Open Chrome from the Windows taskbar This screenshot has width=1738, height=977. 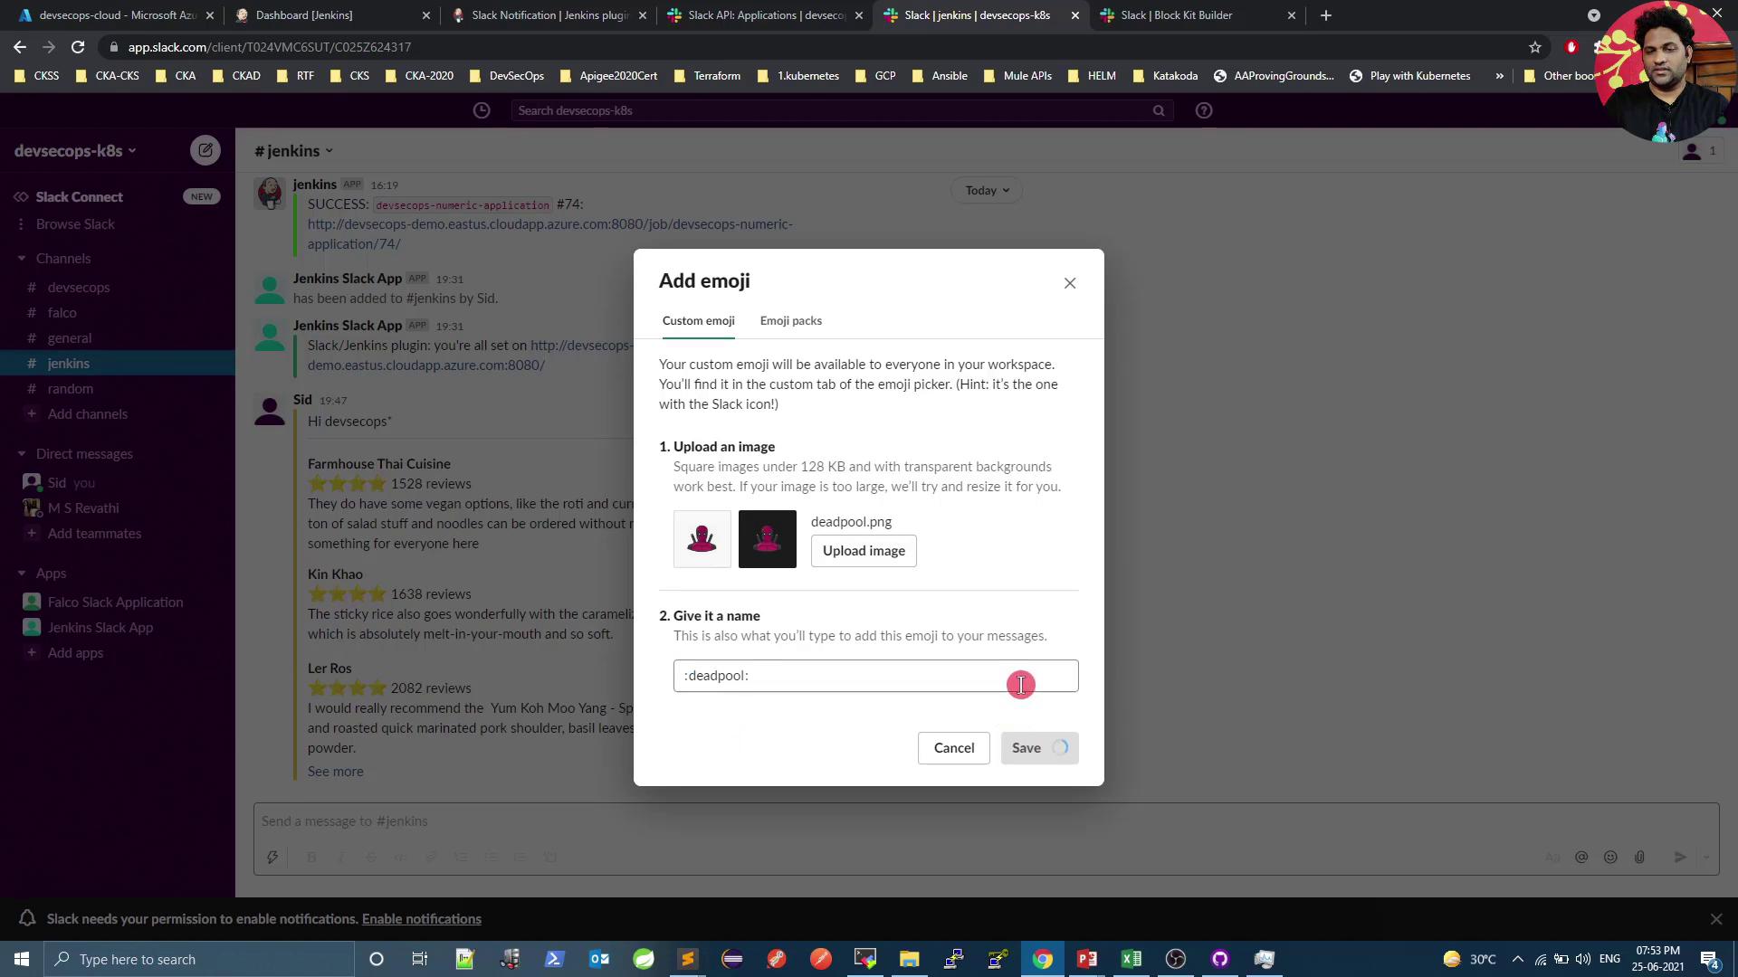[x=1043, y=959]
